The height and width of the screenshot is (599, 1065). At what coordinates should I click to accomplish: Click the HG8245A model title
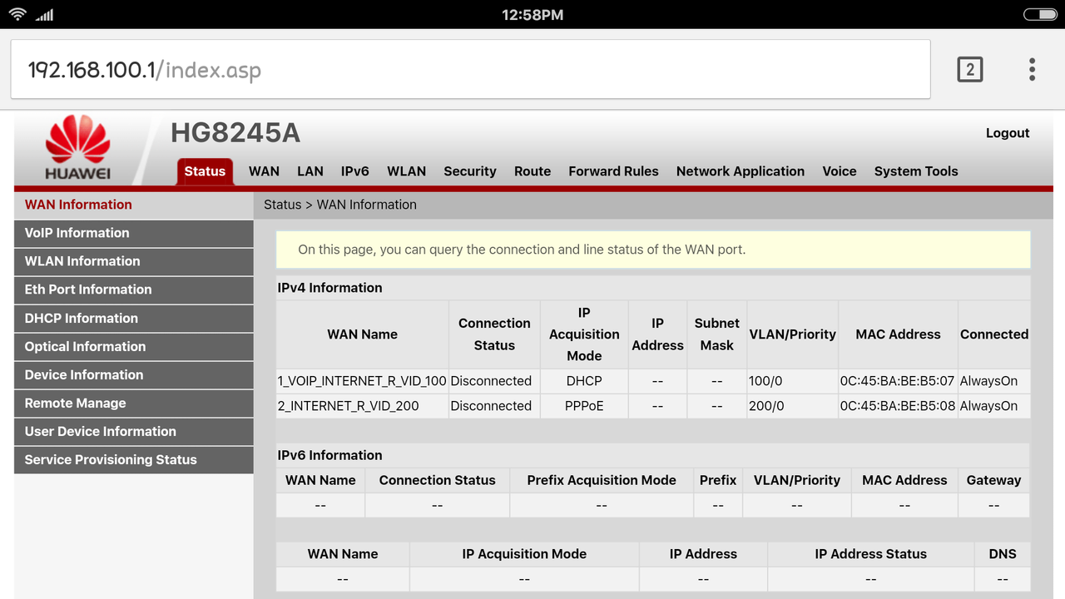pos(235,133)
